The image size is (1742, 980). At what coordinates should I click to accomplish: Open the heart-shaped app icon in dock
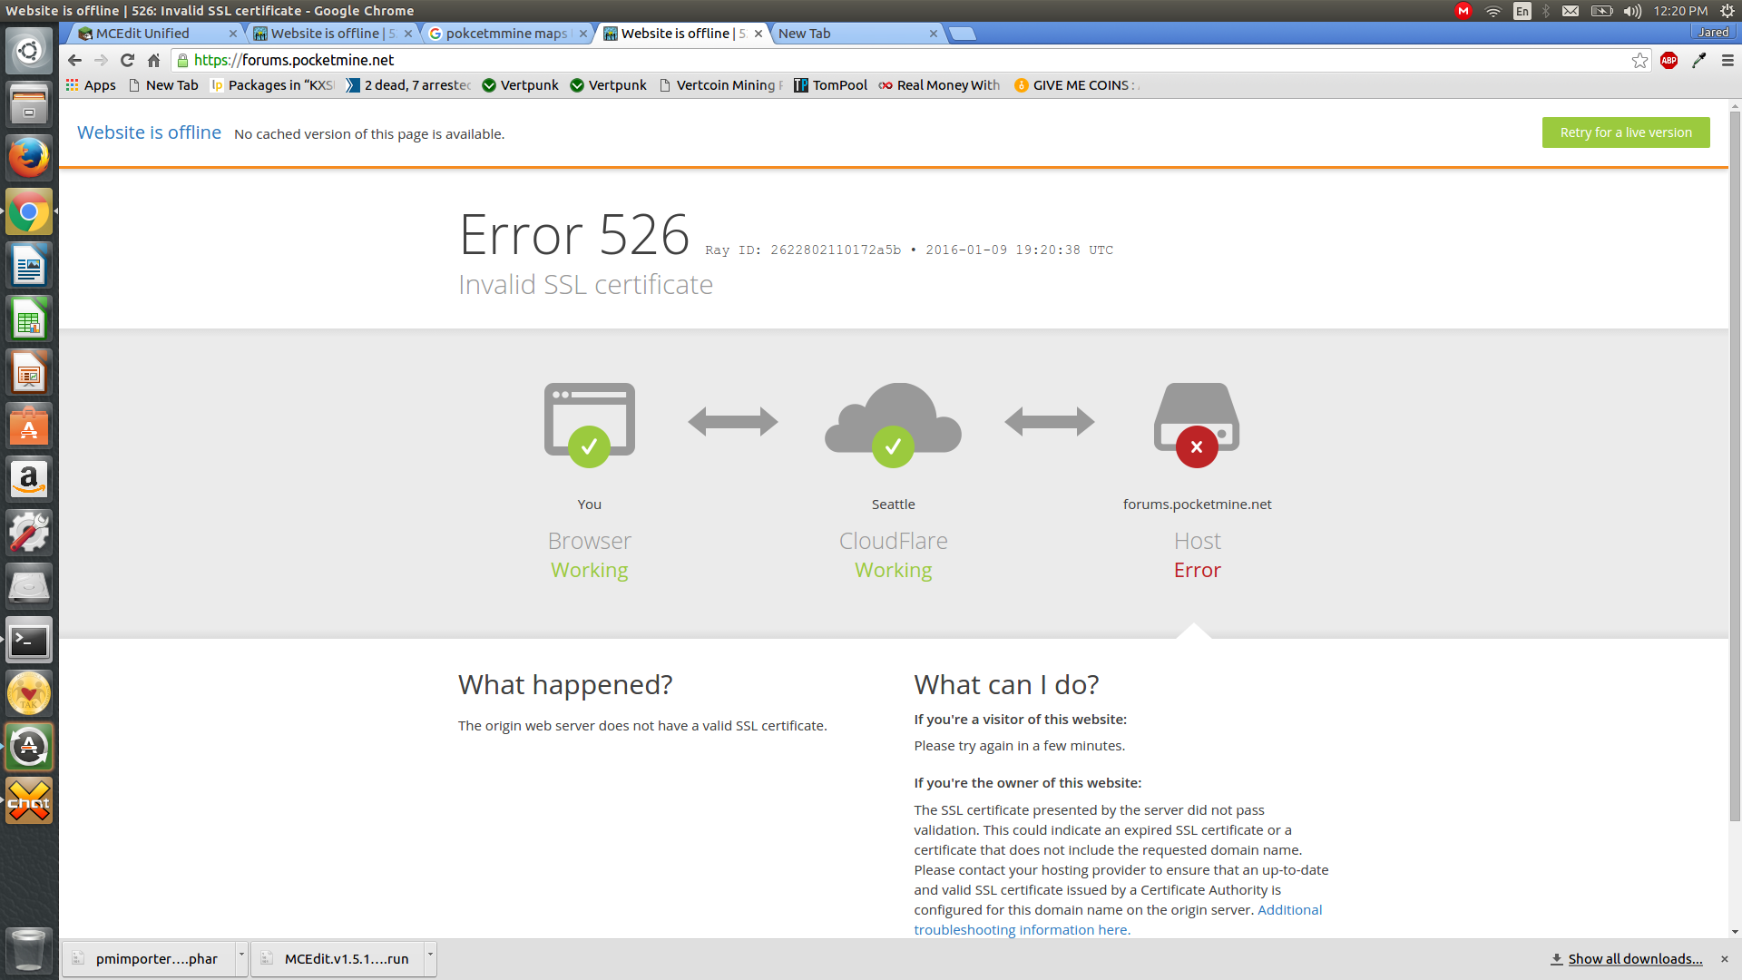click(29, 694)
